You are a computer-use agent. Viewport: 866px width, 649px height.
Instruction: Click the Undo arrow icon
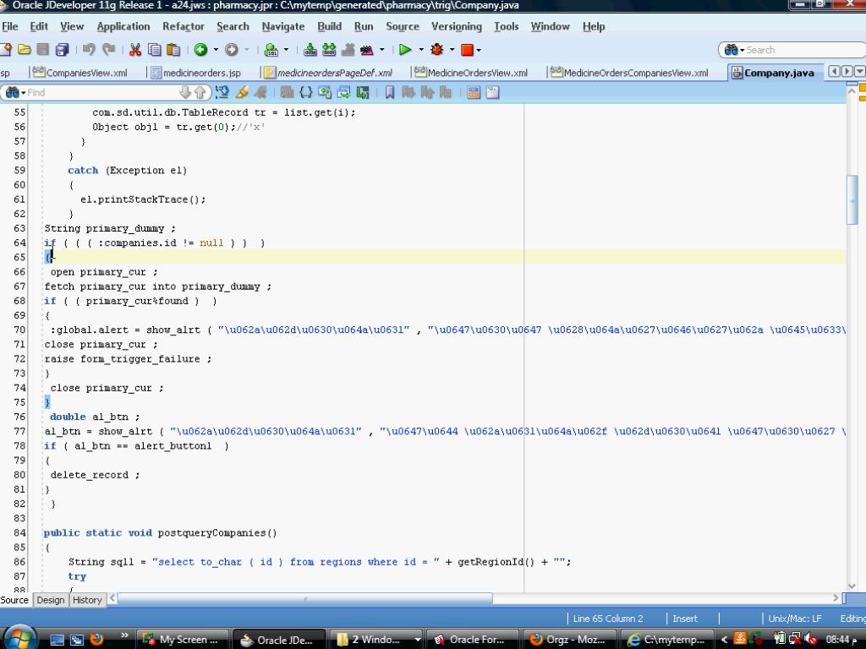(x=90, y=50)
